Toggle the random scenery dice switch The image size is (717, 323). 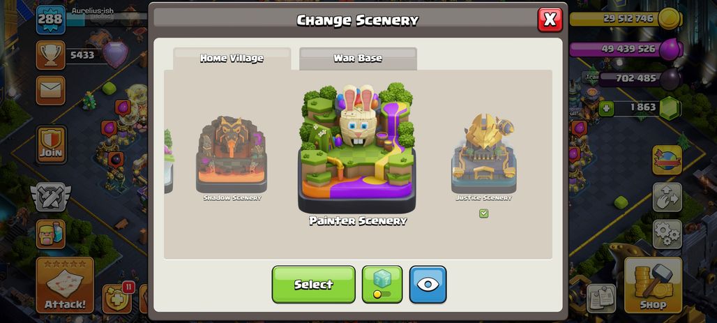click(382, 284)
